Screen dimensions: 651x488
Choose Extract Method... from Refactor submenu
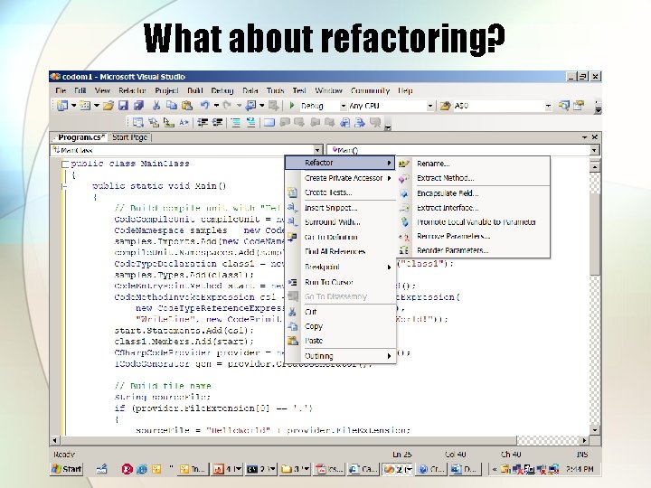click(445, 178)
